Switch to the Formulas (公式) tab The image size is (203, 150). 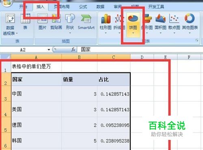[83, 6]
